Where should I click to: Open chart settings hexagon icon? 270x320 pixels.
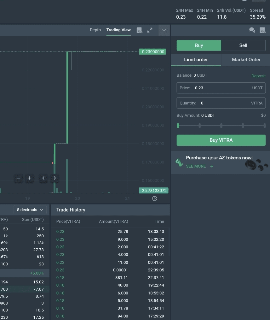click(155, 199)
